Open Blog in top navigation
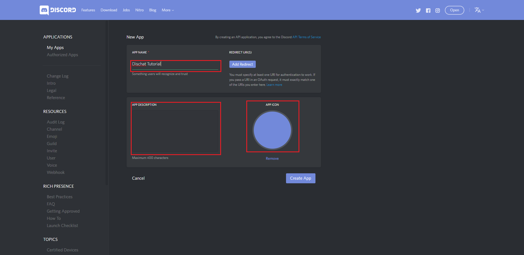Screen dimensions: 524x255 [x=153, y=10]
